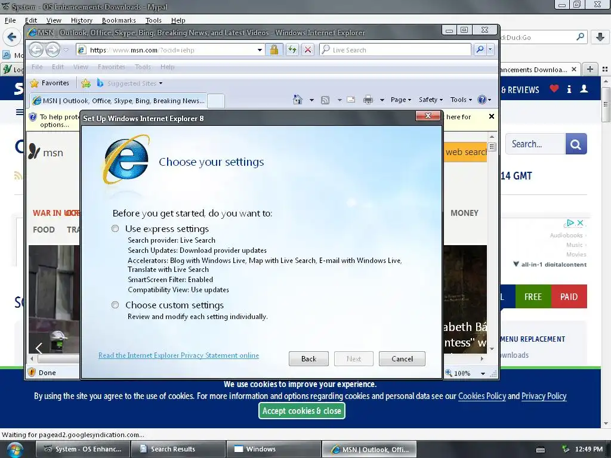This screenshot has width=611, height=458.
Task: Expand the IE address bar dropdown
Action: (x=260, y=50)
